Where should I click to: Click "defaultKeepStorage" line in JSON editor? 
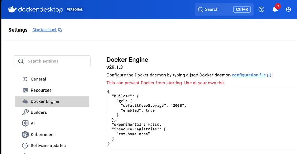coord(153,106)
